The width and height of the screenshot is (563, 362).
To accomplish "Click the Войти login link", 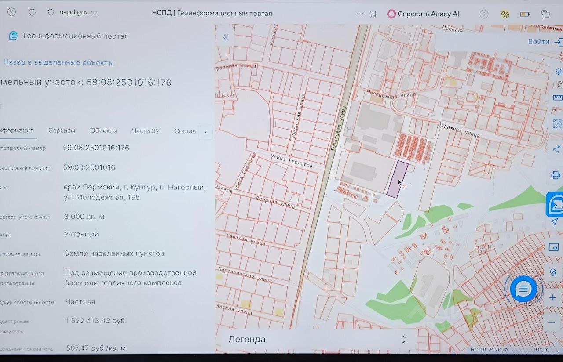I will 539,42.
